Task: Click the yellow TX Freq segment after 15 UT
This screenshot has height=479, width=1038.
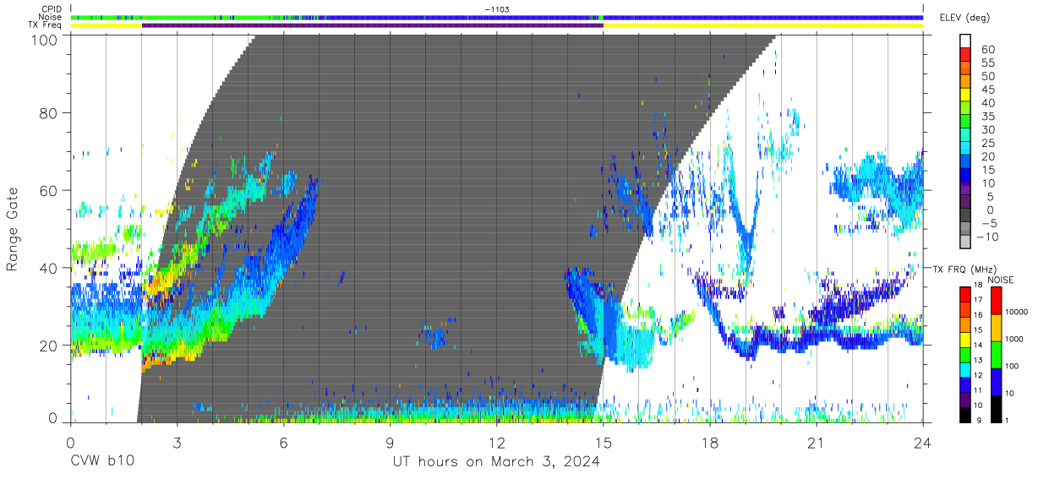Action: point(763,25)
